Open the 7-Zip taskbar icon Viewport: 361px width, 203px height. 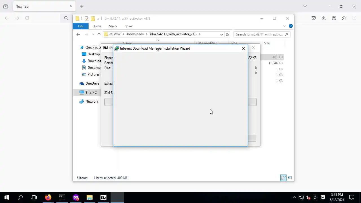(x=104, y=197)
